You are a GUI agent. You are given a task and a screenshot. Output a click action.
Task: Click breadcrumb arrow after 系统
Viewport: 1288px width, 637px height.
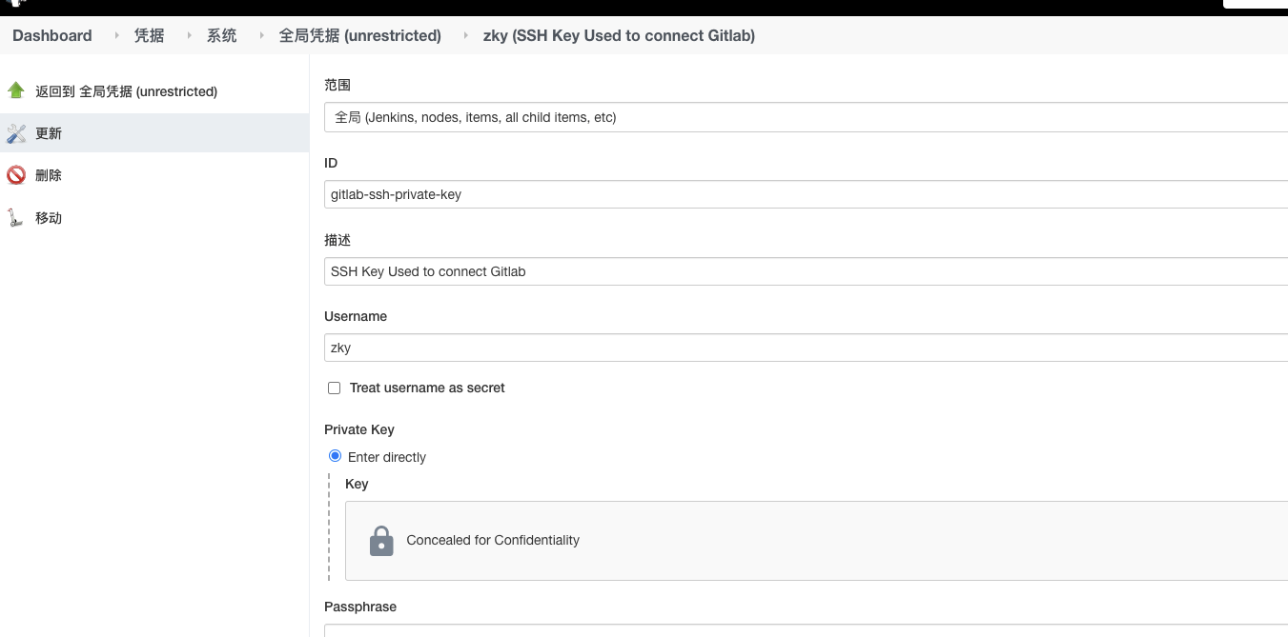[x=261, y=35]
